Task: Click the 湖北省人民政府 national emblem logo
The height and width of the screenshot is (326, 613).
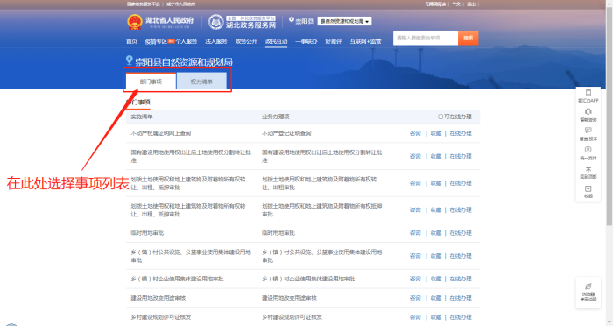Action: click(x=135, y=22)
